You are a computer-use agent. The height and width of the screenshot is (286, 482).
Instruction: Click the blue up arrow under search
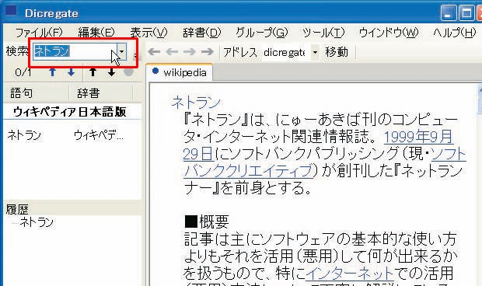point(53,72)
